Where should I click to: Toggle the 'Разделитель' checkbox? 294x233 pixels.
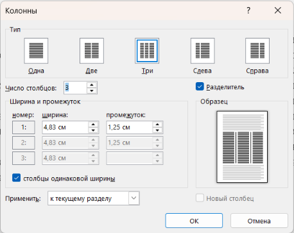coord(200,87)
